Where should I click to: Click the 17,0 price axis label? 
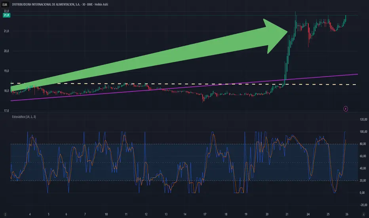point(6,111)
